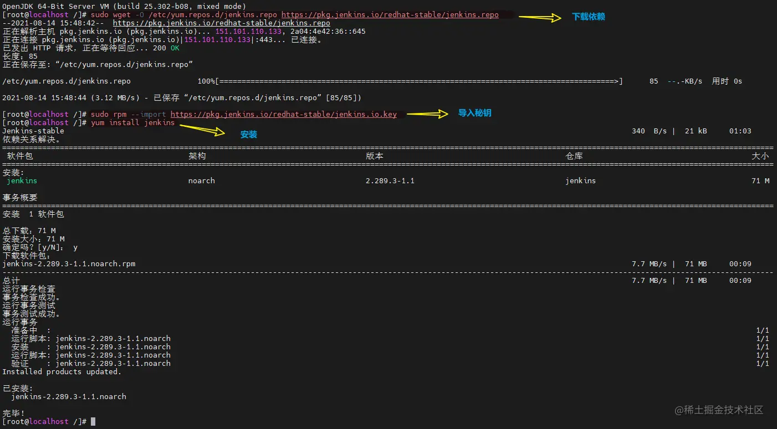Click the '安装大小：71 M' line

click(x=33, y=239)
